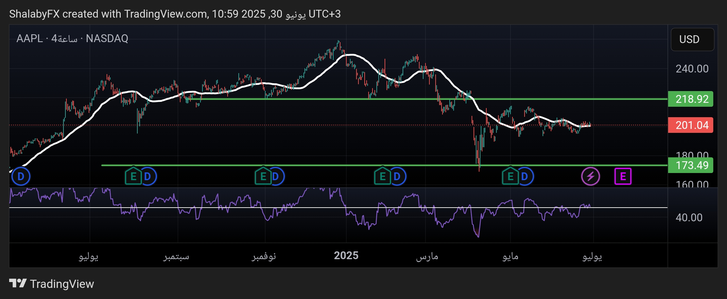Click the 2025 year label on time axis
Viewport: 727px width, 299px height.
[x=346, y=255]
